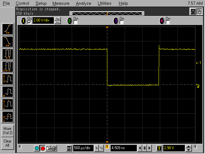This screenshot has height=154, width=205.
Task: Click the '250 kSa/s' sample rate text
Action: (x=25, y=13)
